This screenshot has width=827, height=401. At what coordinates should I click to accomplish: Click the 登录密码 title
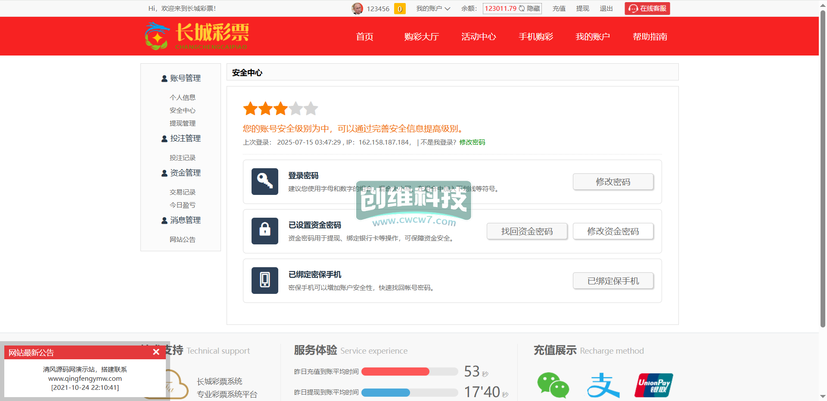pos(303,176)
